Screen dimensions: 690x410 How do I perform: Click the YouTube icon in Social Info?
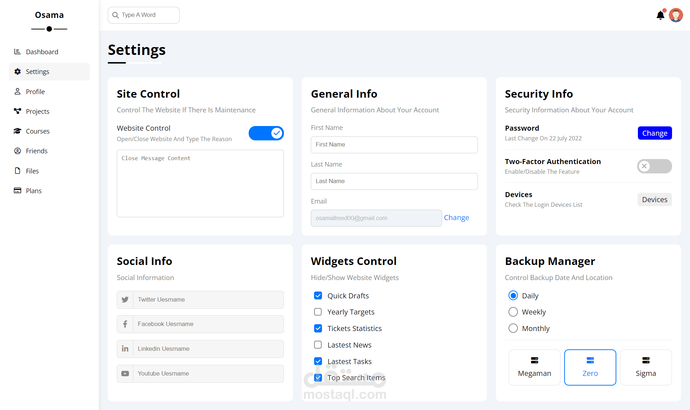pos(125,374)
